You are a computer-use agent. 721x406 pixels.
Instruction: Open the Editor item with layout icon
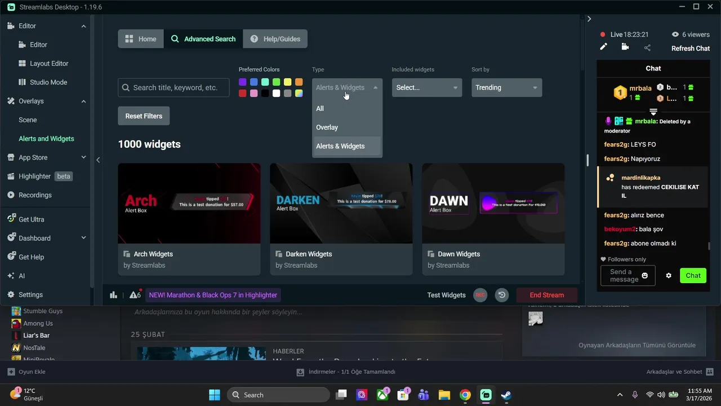33,45
